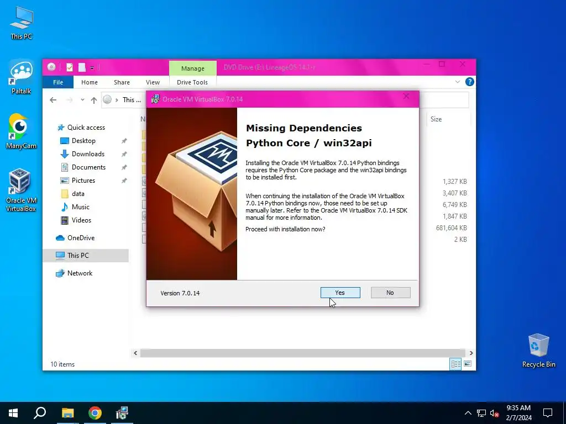Image resolution: width=566 pixels, height=424 pixels.
Task: Go up one folder level
Action: click(94, 100)
